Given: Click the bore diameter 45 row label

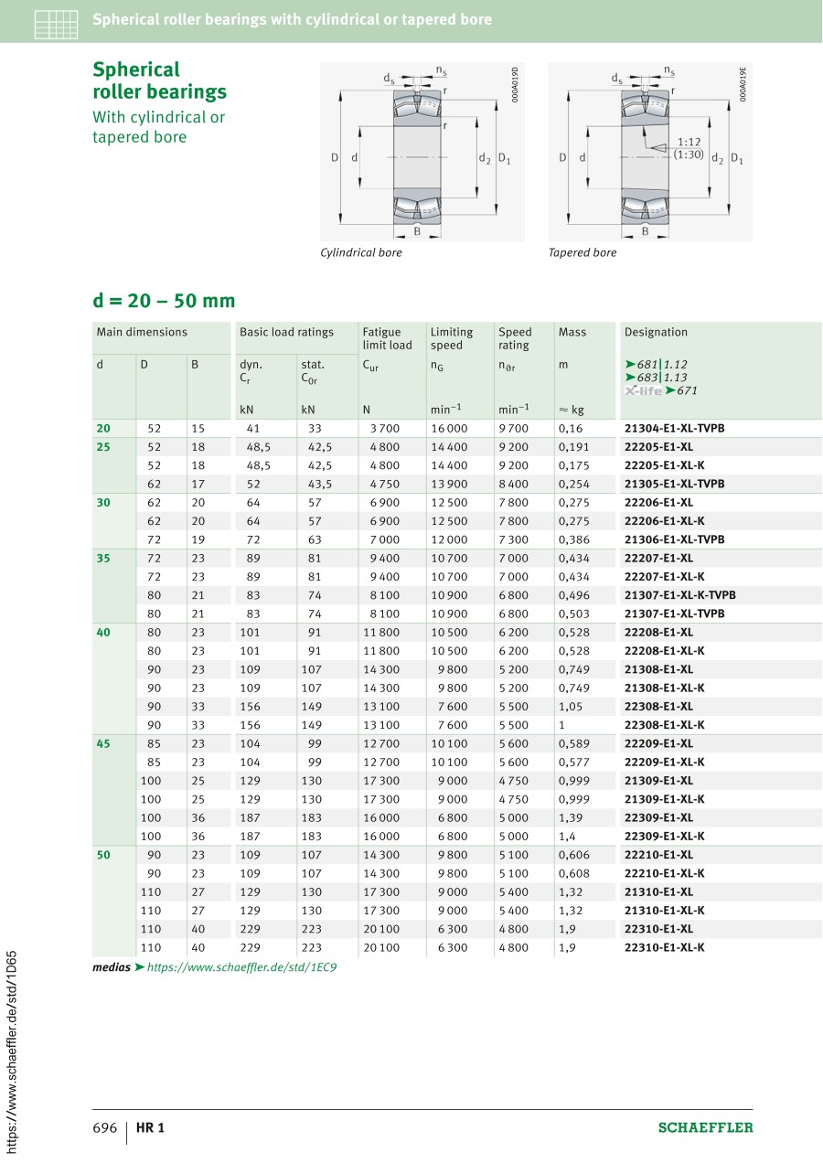Looking at the screenshot, I should click(x=102, y=744).
